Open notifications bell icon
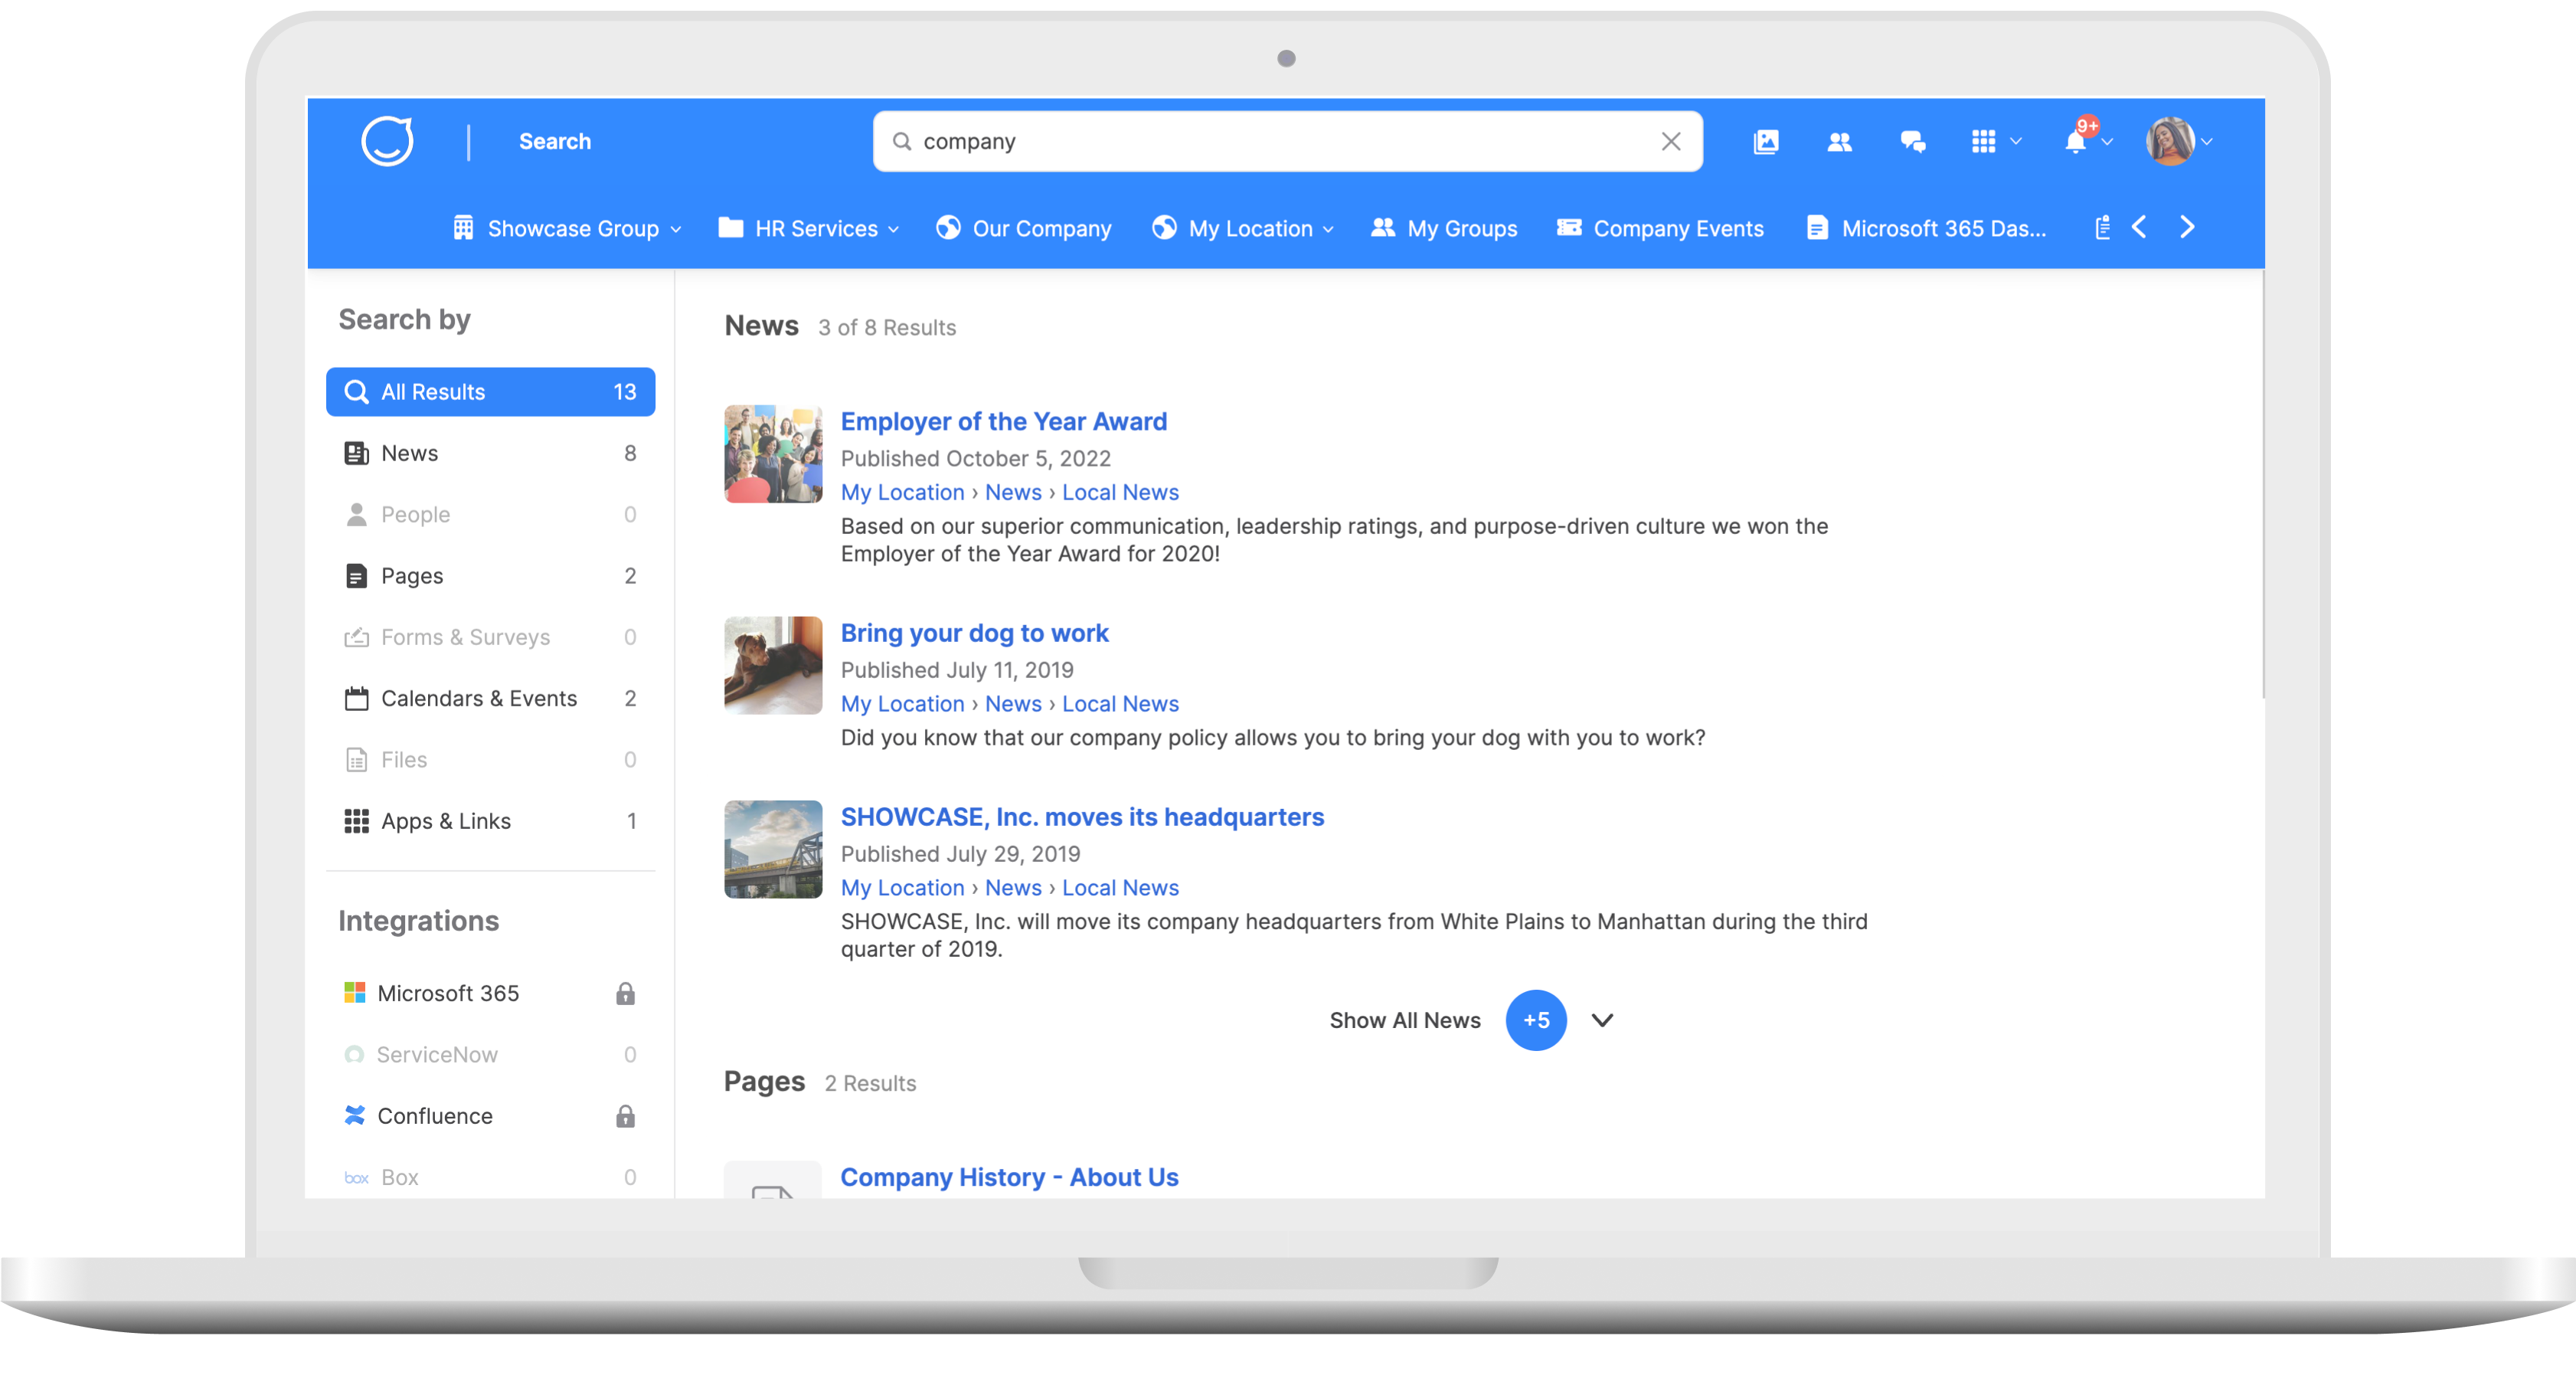Image resolution: width=2576 pixels, height=1385 pixels. [x=2075, y=141]
